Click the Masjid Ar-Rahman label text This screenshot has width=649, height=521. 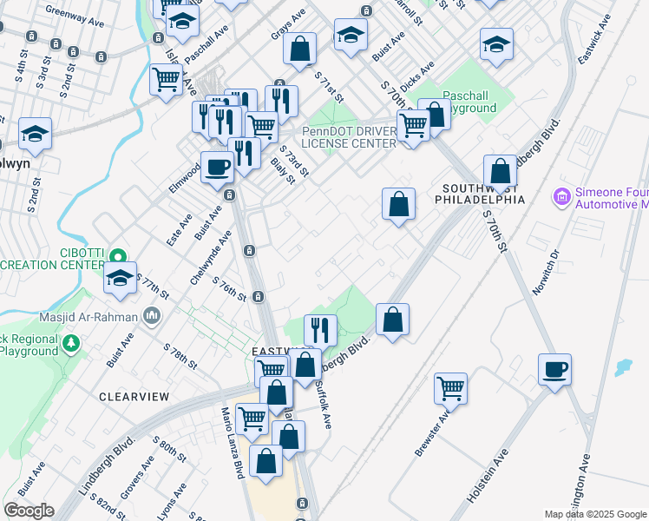[88, 318]
